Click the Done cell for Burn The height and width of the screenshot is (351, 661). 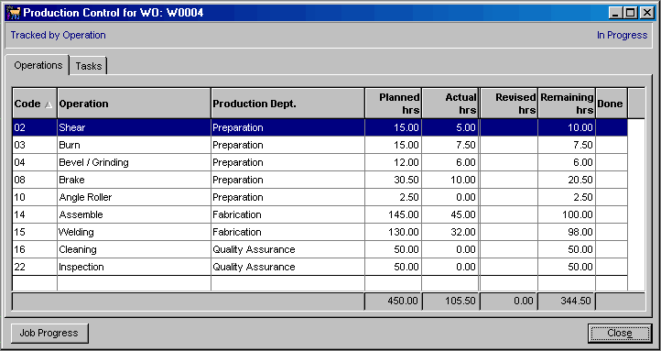[612, 145]
